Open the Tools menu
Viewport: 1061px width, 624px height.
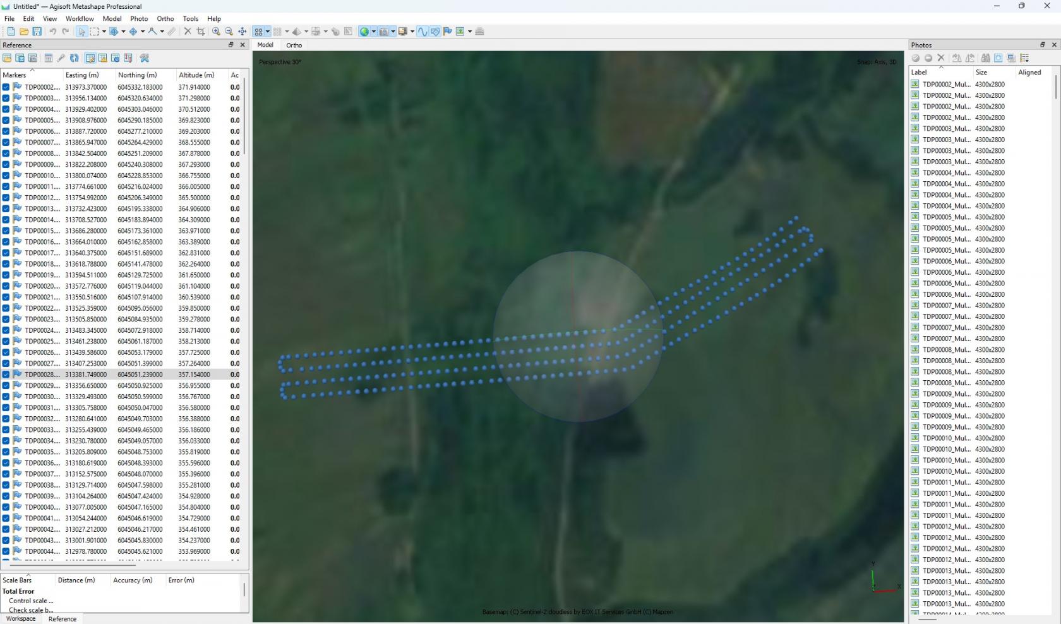[x=190, y=18]
